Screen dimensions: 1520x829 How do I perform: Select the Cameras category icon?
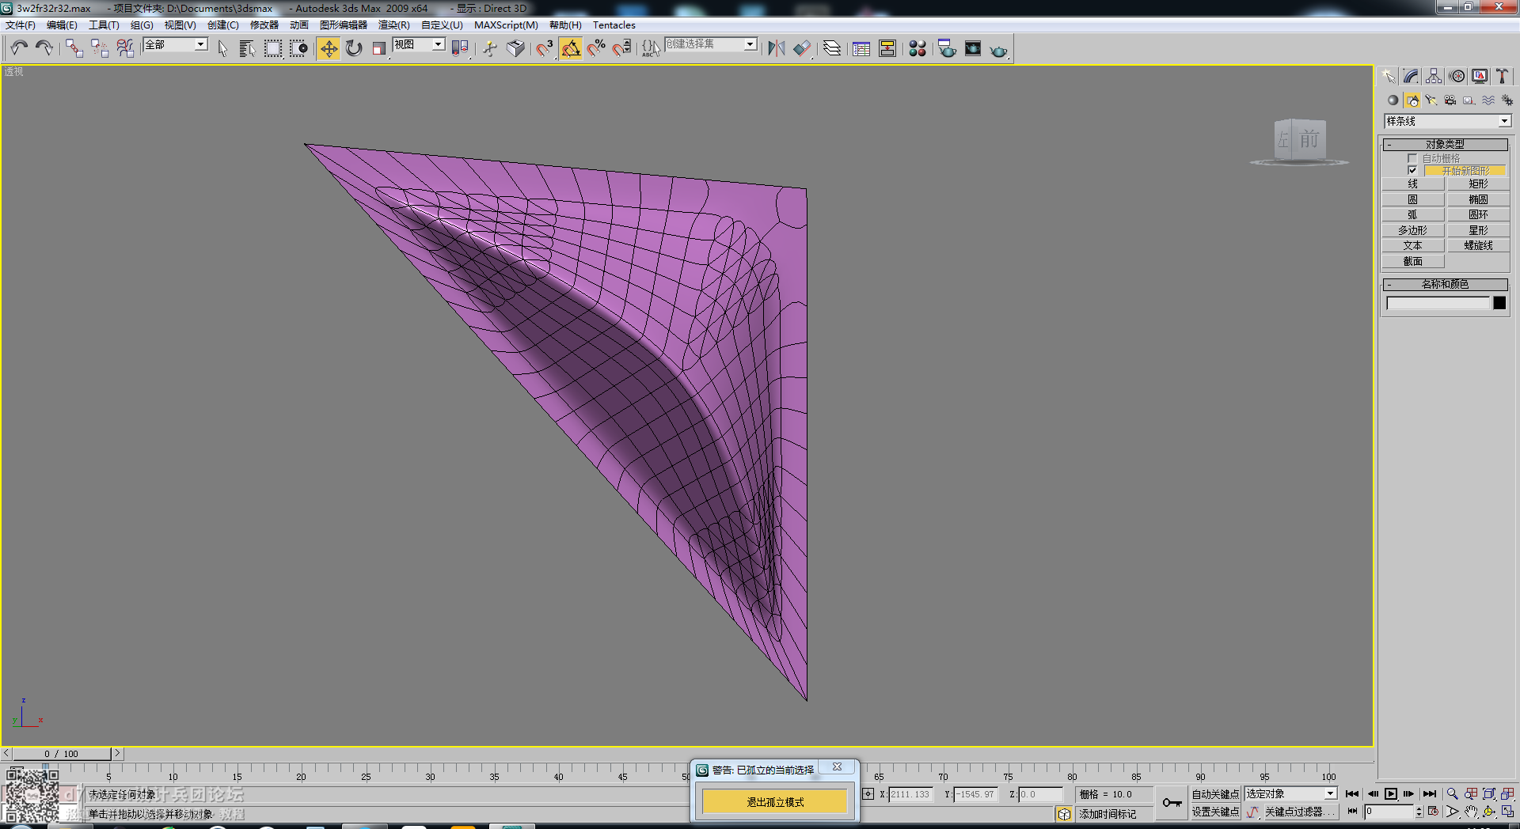click(1450, 100)
